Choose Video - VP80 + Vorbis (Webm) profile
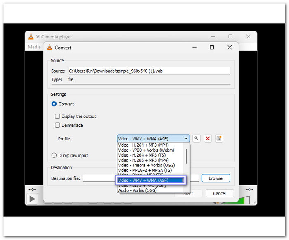Viewport: 289px width, 240px height. [150, 150]
